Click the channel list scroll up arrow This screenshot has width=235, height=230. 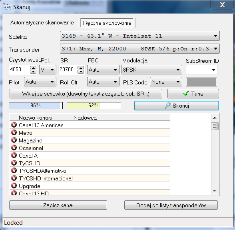pyautogui.click(x=215, y=118)
